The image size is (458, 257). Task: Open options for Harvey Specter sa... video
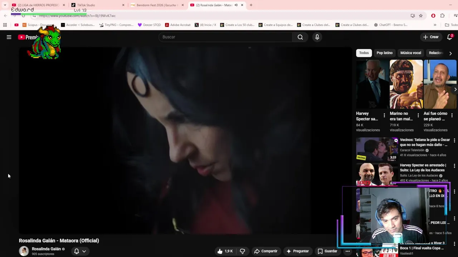click(384, 115)
